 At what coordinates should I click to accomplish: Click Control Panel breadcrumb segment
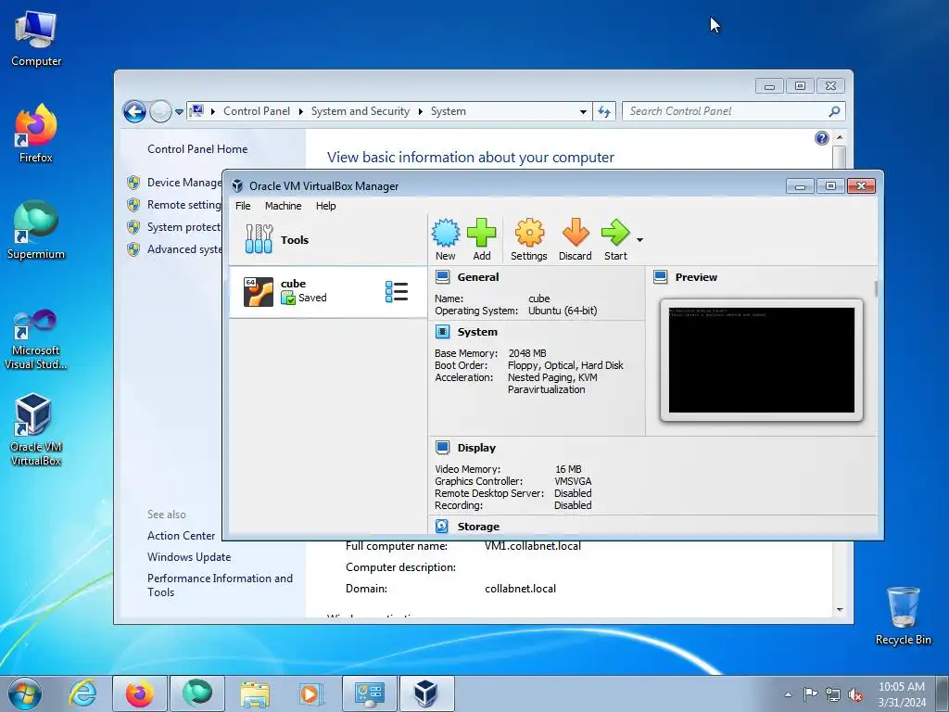[257, 111]
